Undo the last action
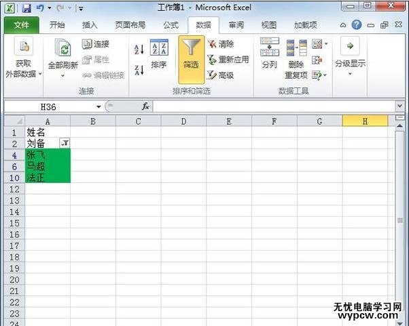409x326 pixels. [40, 8]
